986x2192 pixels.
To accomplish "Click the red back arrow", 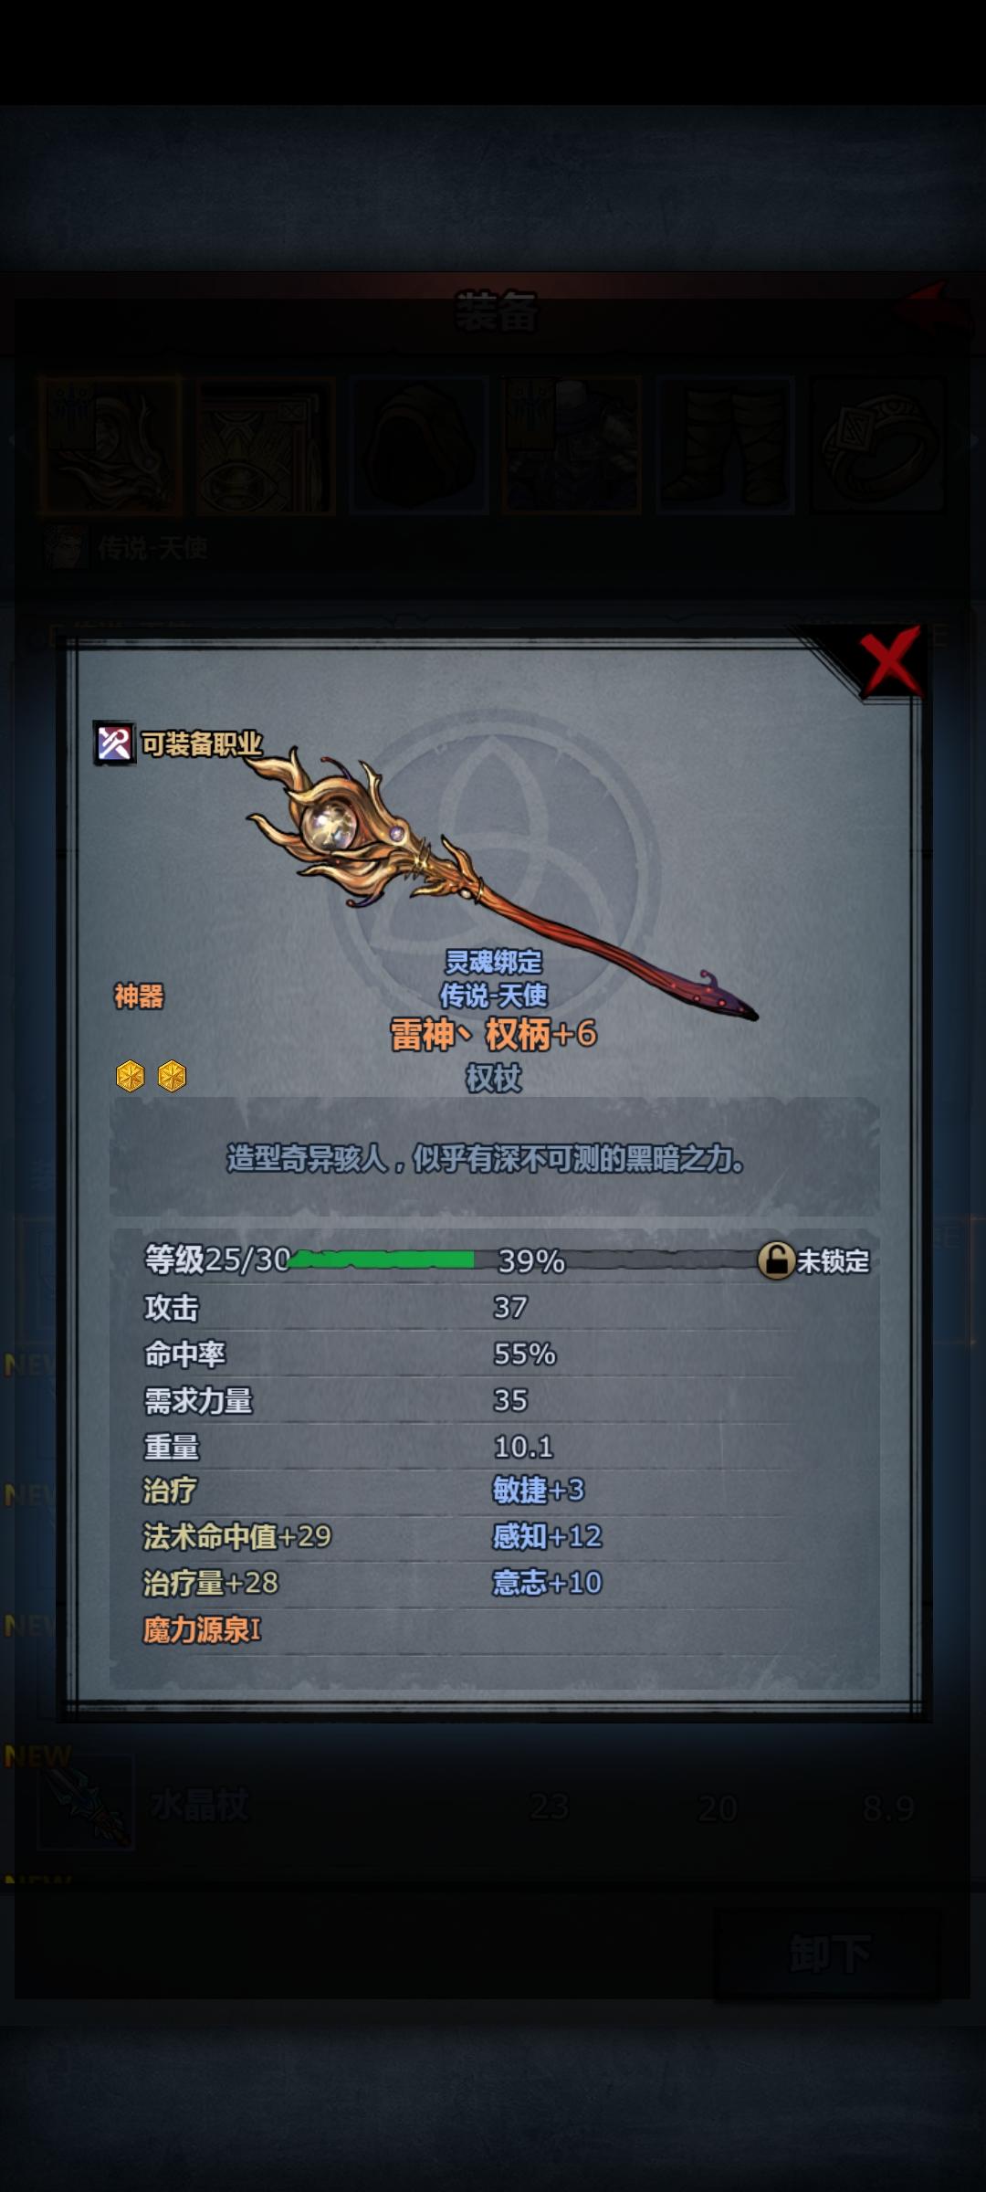I will (x=931, y=307).
